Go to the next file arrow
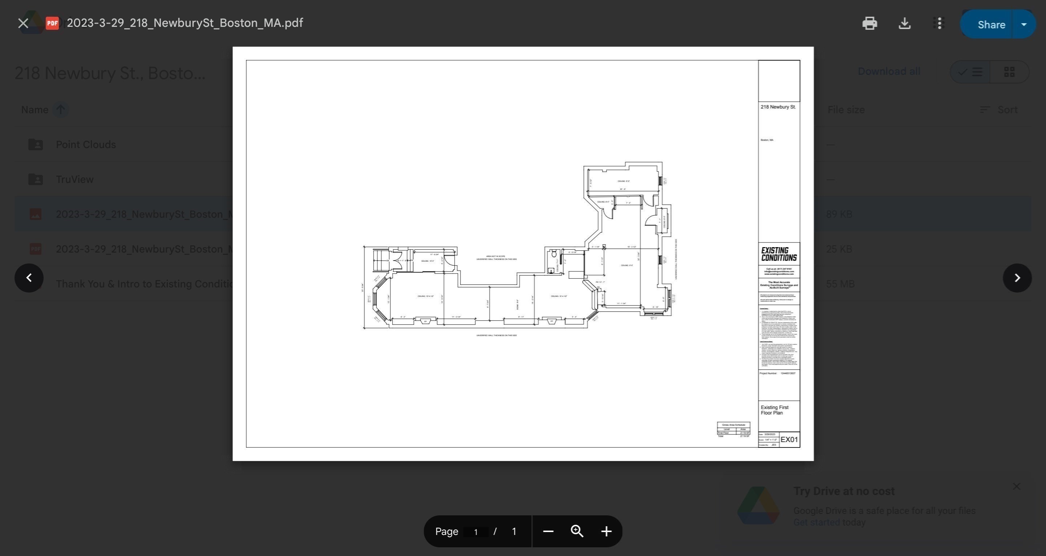The height and width of the screenshot is (556, 1046). click(x=1017, y=278)
